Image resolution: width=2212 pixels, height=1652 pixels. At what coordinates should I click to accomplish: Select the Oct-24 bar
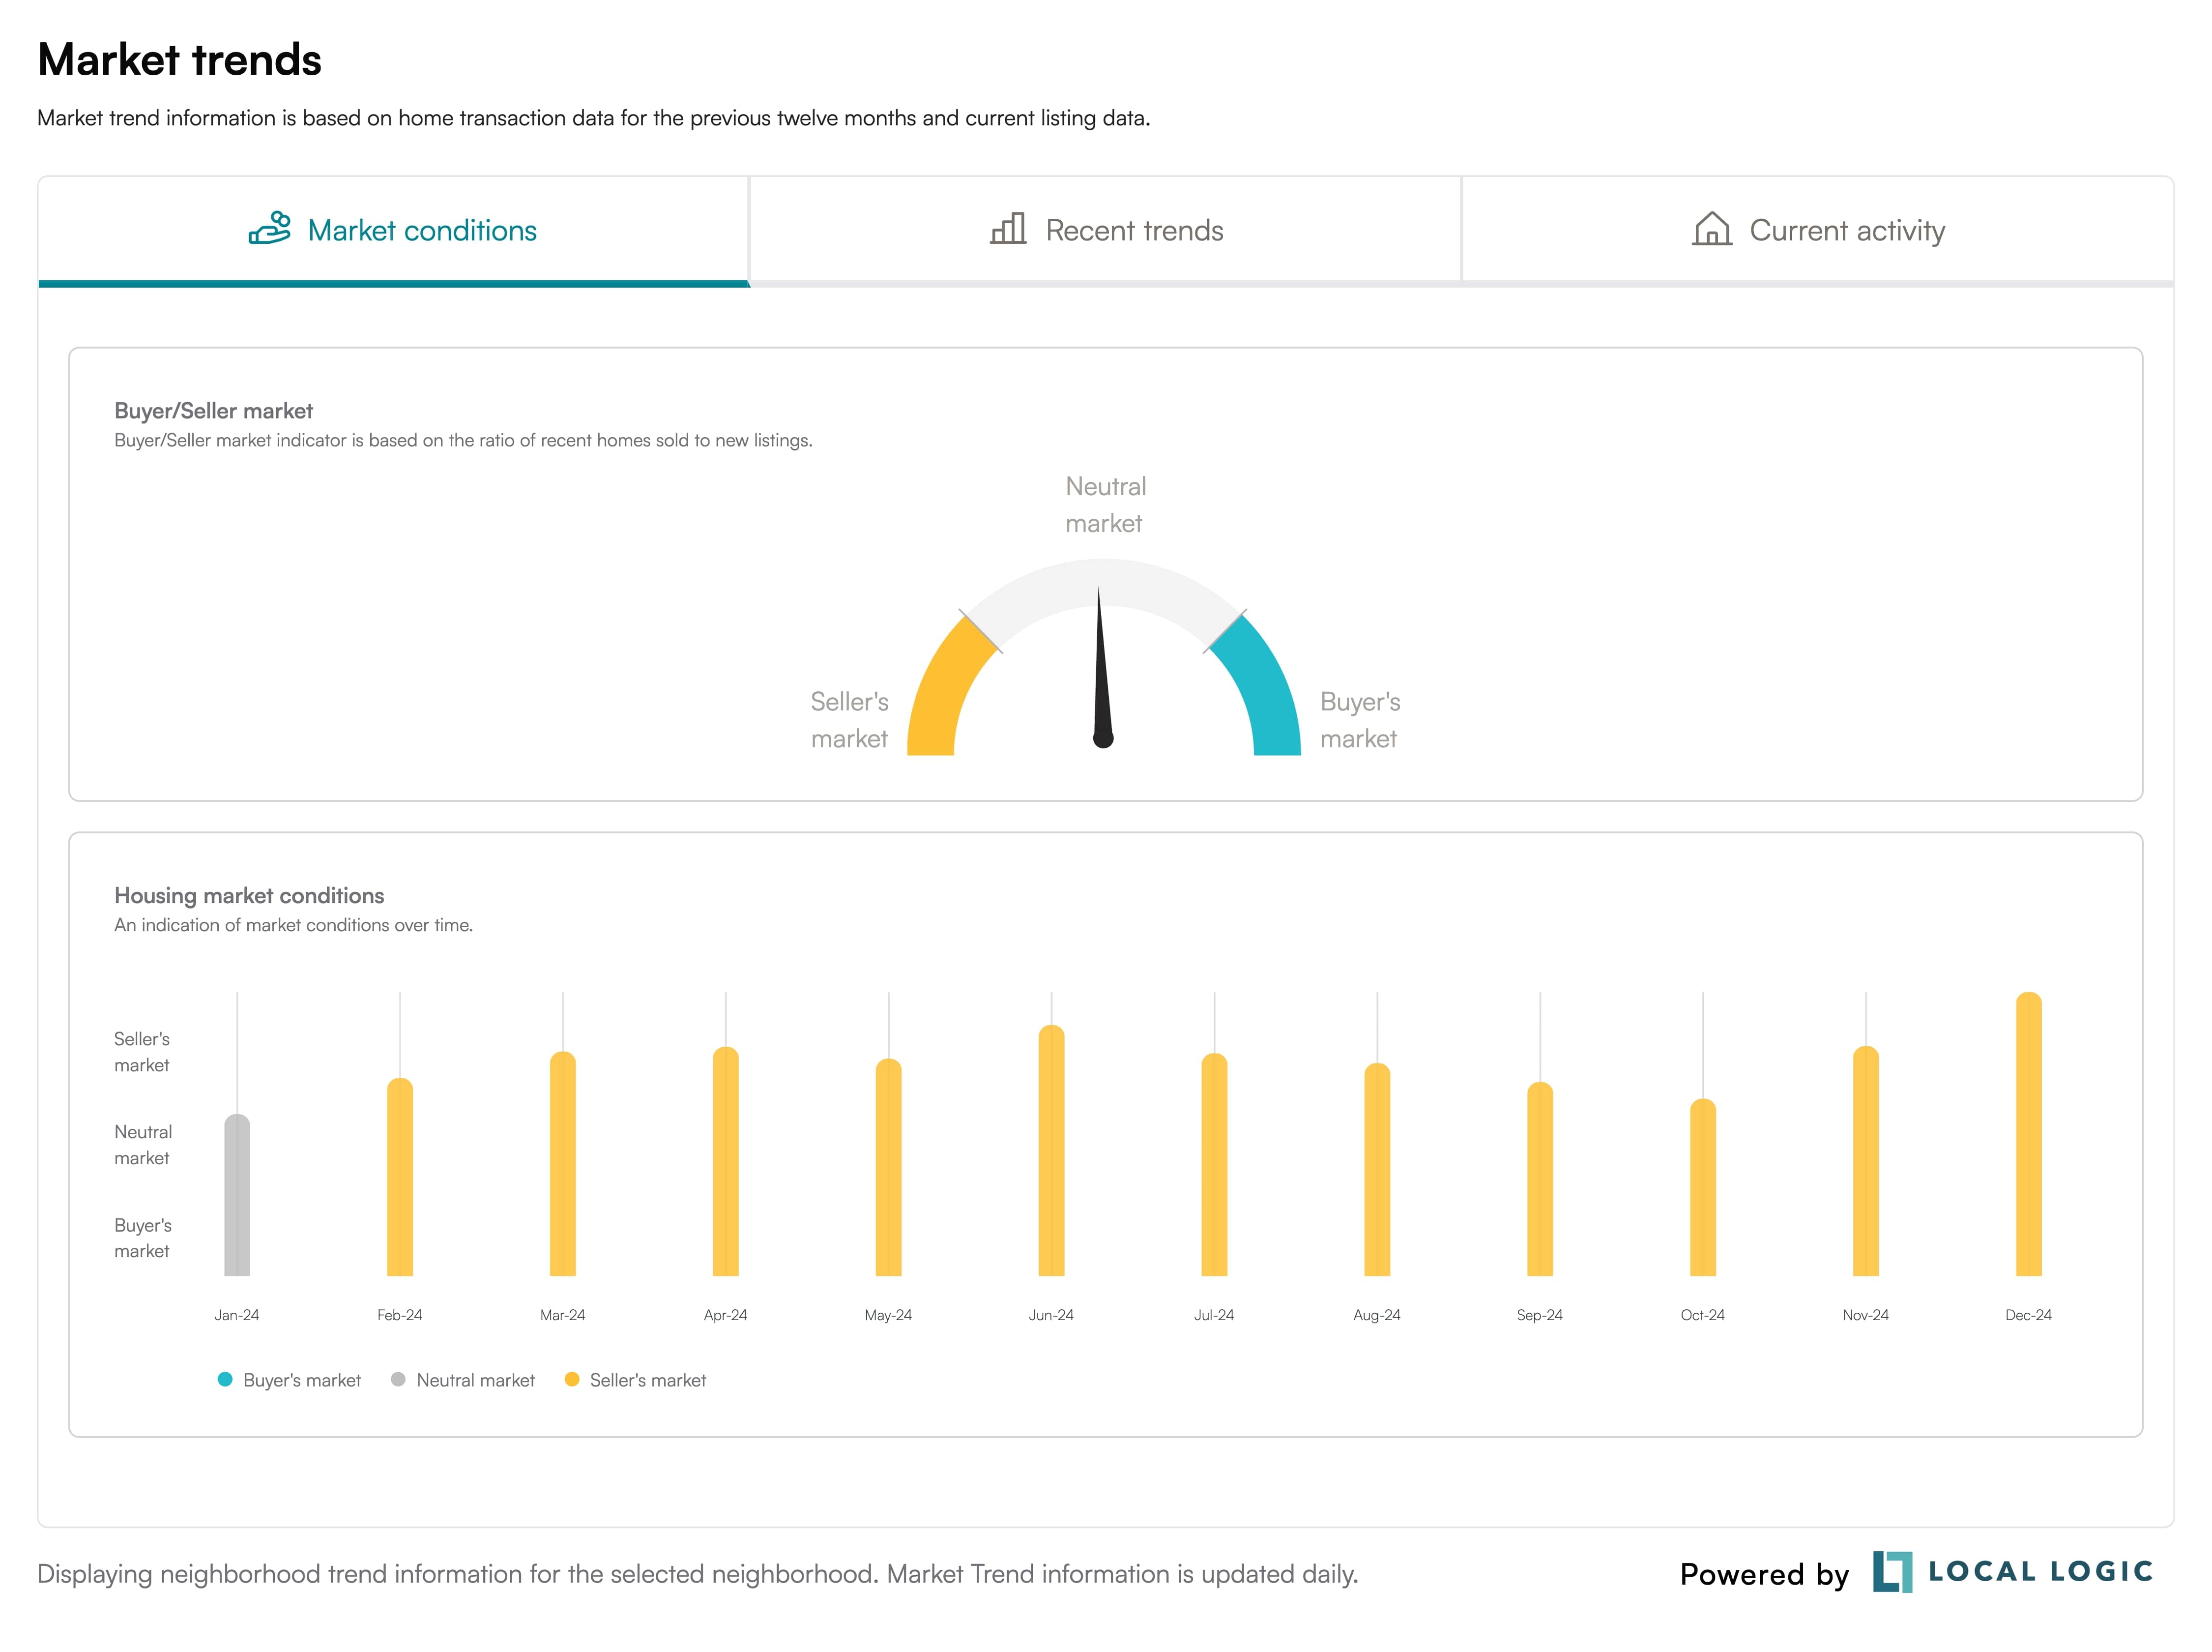tap(1703, 1187)
